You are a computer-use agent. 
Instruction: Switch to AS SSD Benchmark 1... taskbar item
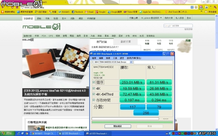pyautogui.click(x=98, y=134)
